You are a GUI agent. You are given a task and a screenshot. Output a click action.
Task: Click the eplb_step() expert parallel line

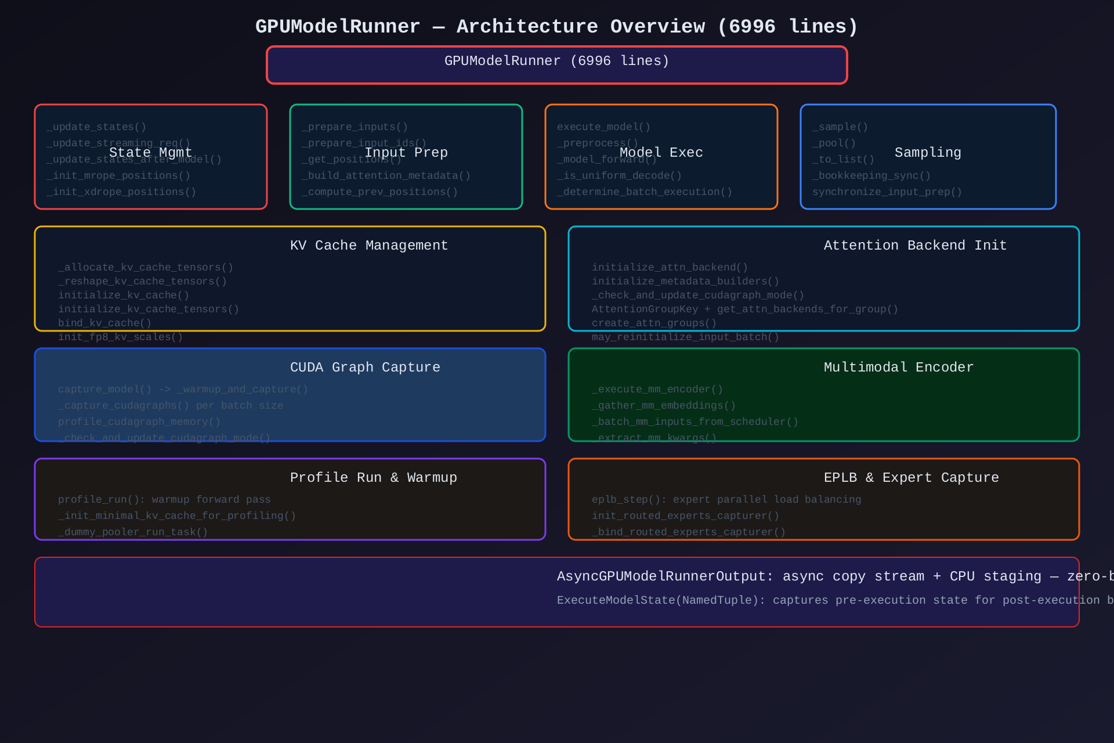pyautogui.click(x=726, y=500)
